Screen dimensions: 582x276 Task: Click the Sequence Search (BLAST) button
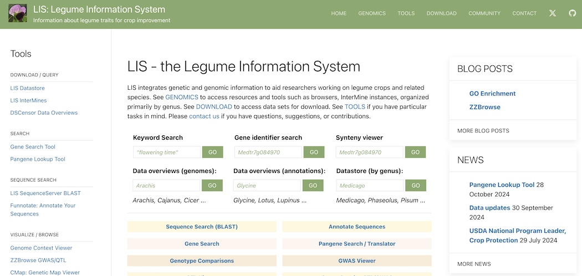click(202, 227)
